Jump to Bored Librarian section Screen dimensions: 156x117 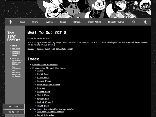point(46,115)
